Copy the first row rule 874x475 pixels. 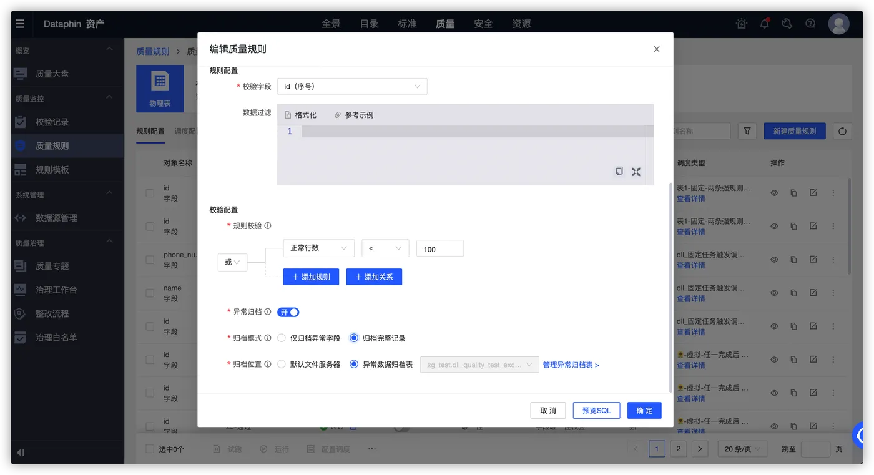click(793, 193)
